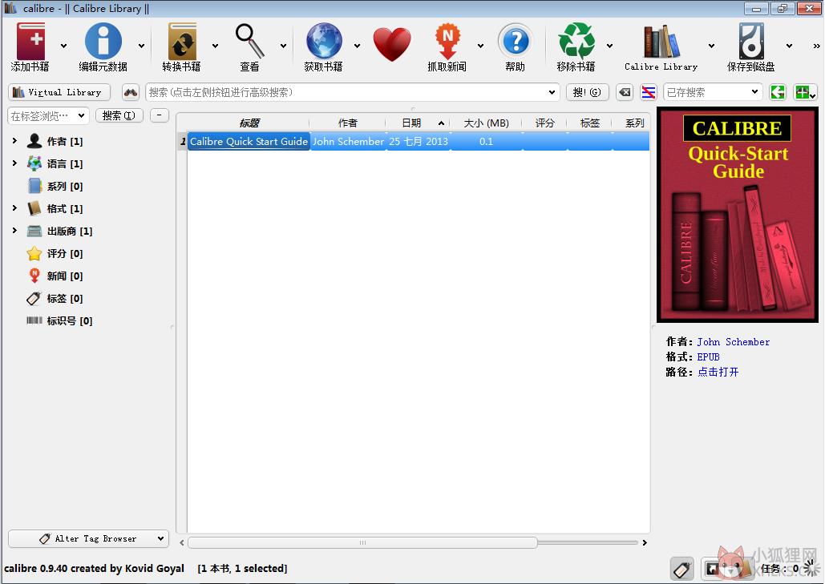Expand the Languages tree node
Screen dimensions: 825x584
pyautogui.click(x=14, y=163)
